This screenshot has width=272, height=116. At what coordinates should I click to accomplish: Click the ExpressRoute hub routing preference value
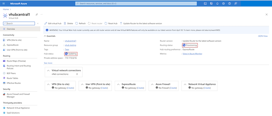[189, 49]
